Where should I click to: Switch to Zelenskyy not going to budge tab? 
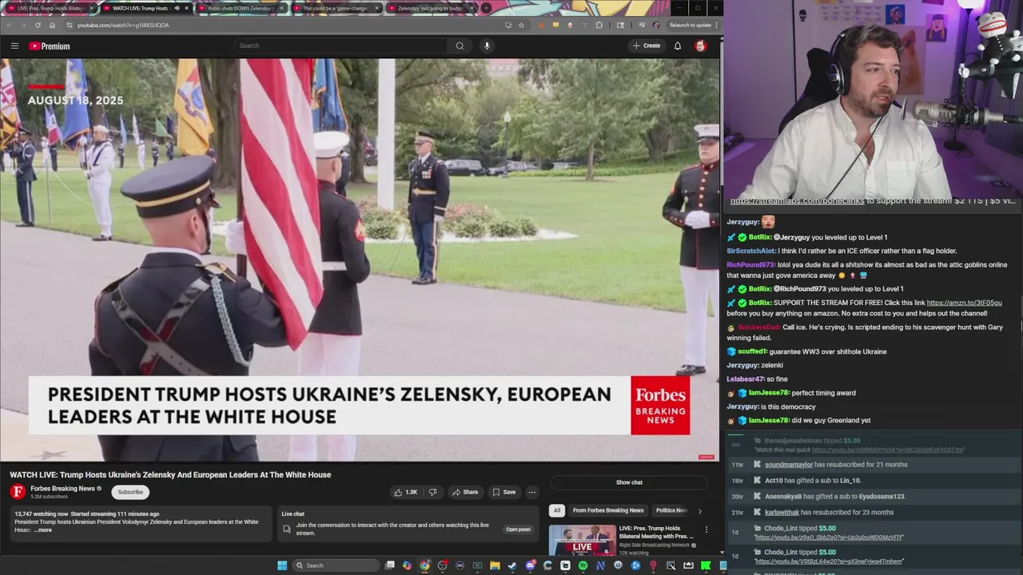pos(430,8)
